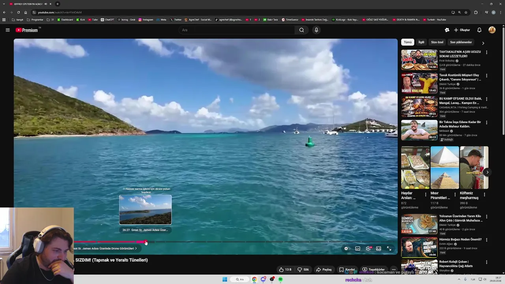Open options menu for BU KAMP EFSANE video
Image resolution: width=505 pixels, height=284 pixels.
tap(486, 99)
